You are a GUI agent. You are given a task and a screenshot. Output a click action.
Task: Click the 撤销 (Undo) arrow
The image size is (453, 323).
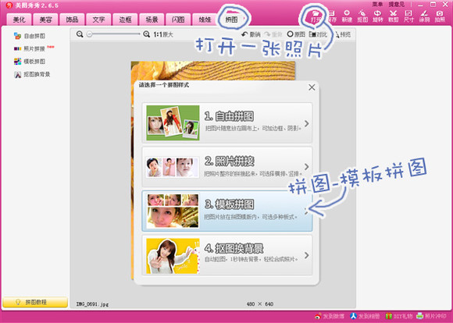[251, 34]
